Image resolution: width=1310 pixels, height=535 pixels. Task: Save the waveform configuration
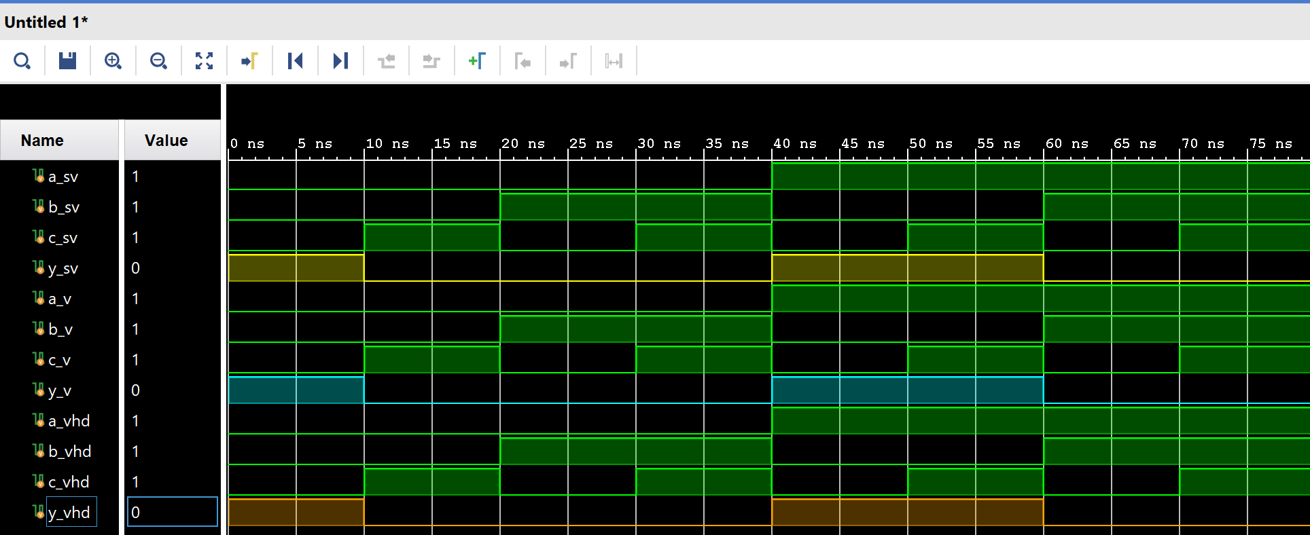pyautogui.click(x=67, y=61)
